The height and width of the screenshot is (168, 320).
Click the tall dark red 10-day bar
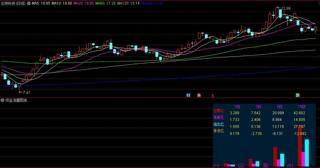[300, 146]
